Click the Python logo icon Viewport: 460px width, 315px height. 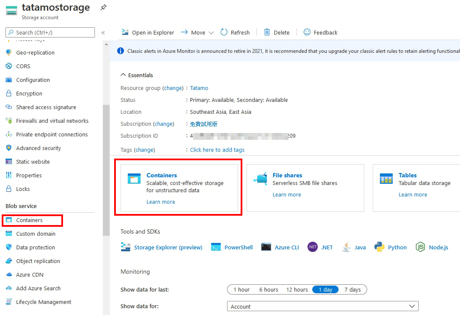[379, 247]
